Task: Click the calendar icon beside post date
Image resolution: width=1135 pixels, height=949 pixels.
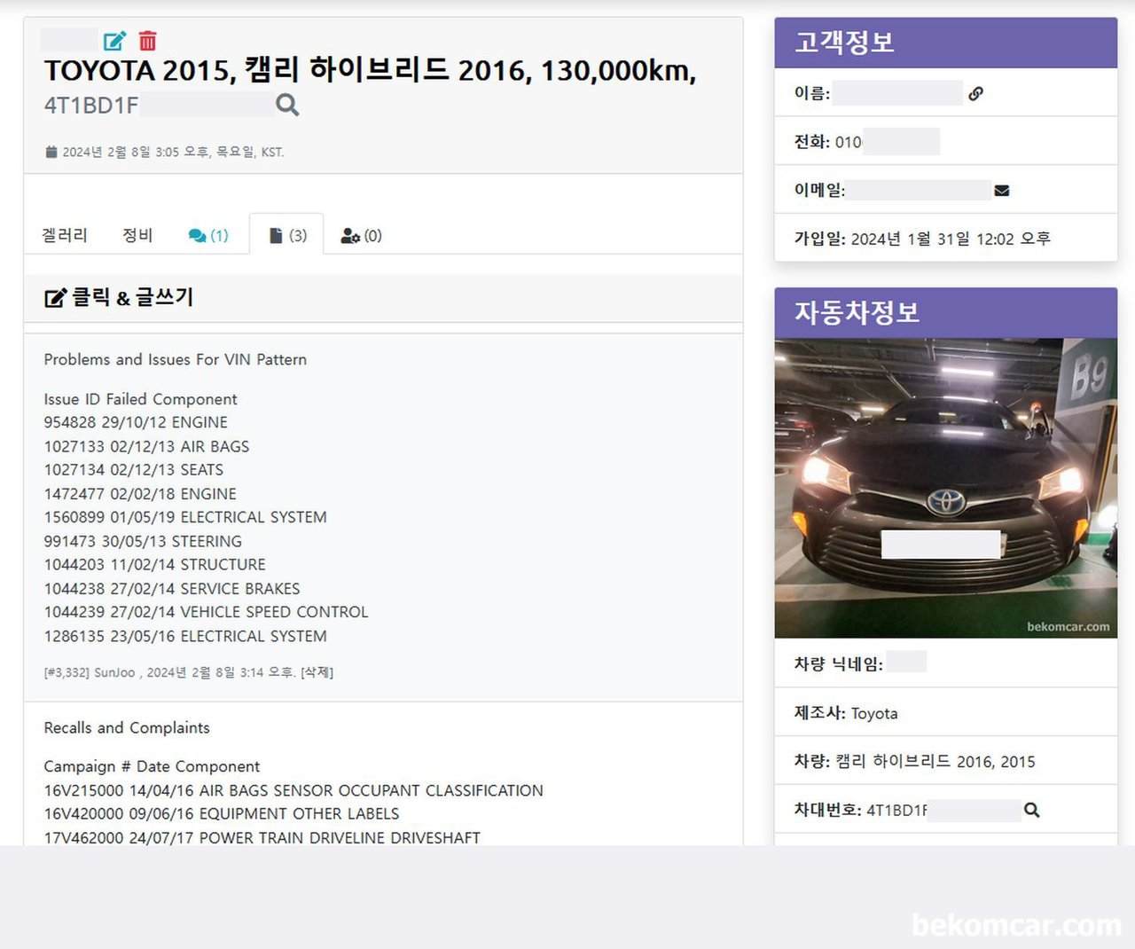Action: 51,152
